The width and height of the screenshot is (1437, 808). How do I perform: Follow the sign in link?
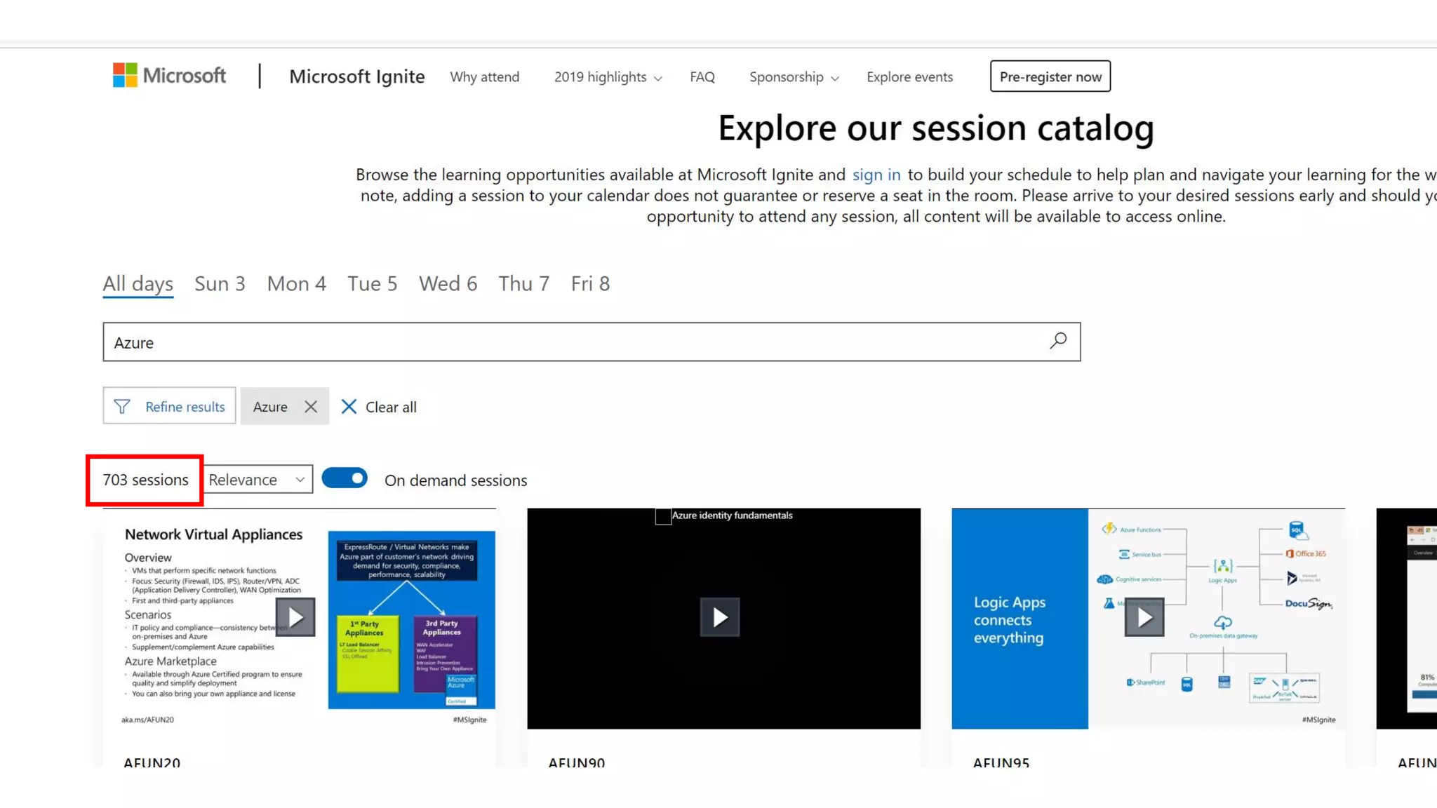876,175
